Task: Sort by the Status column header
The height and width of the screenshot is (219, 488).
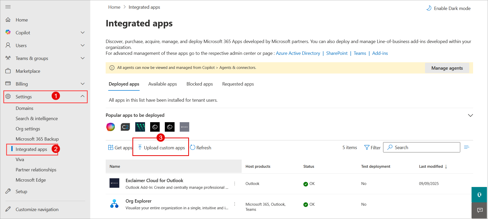Action: point(309,166)
